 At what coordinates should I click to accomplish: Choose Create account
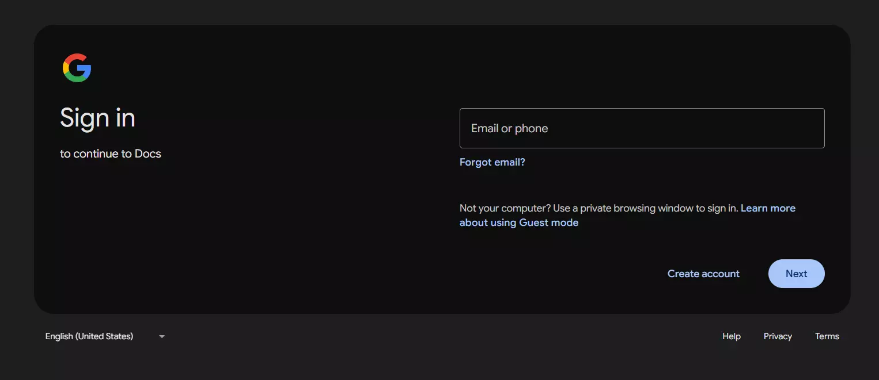703,274
